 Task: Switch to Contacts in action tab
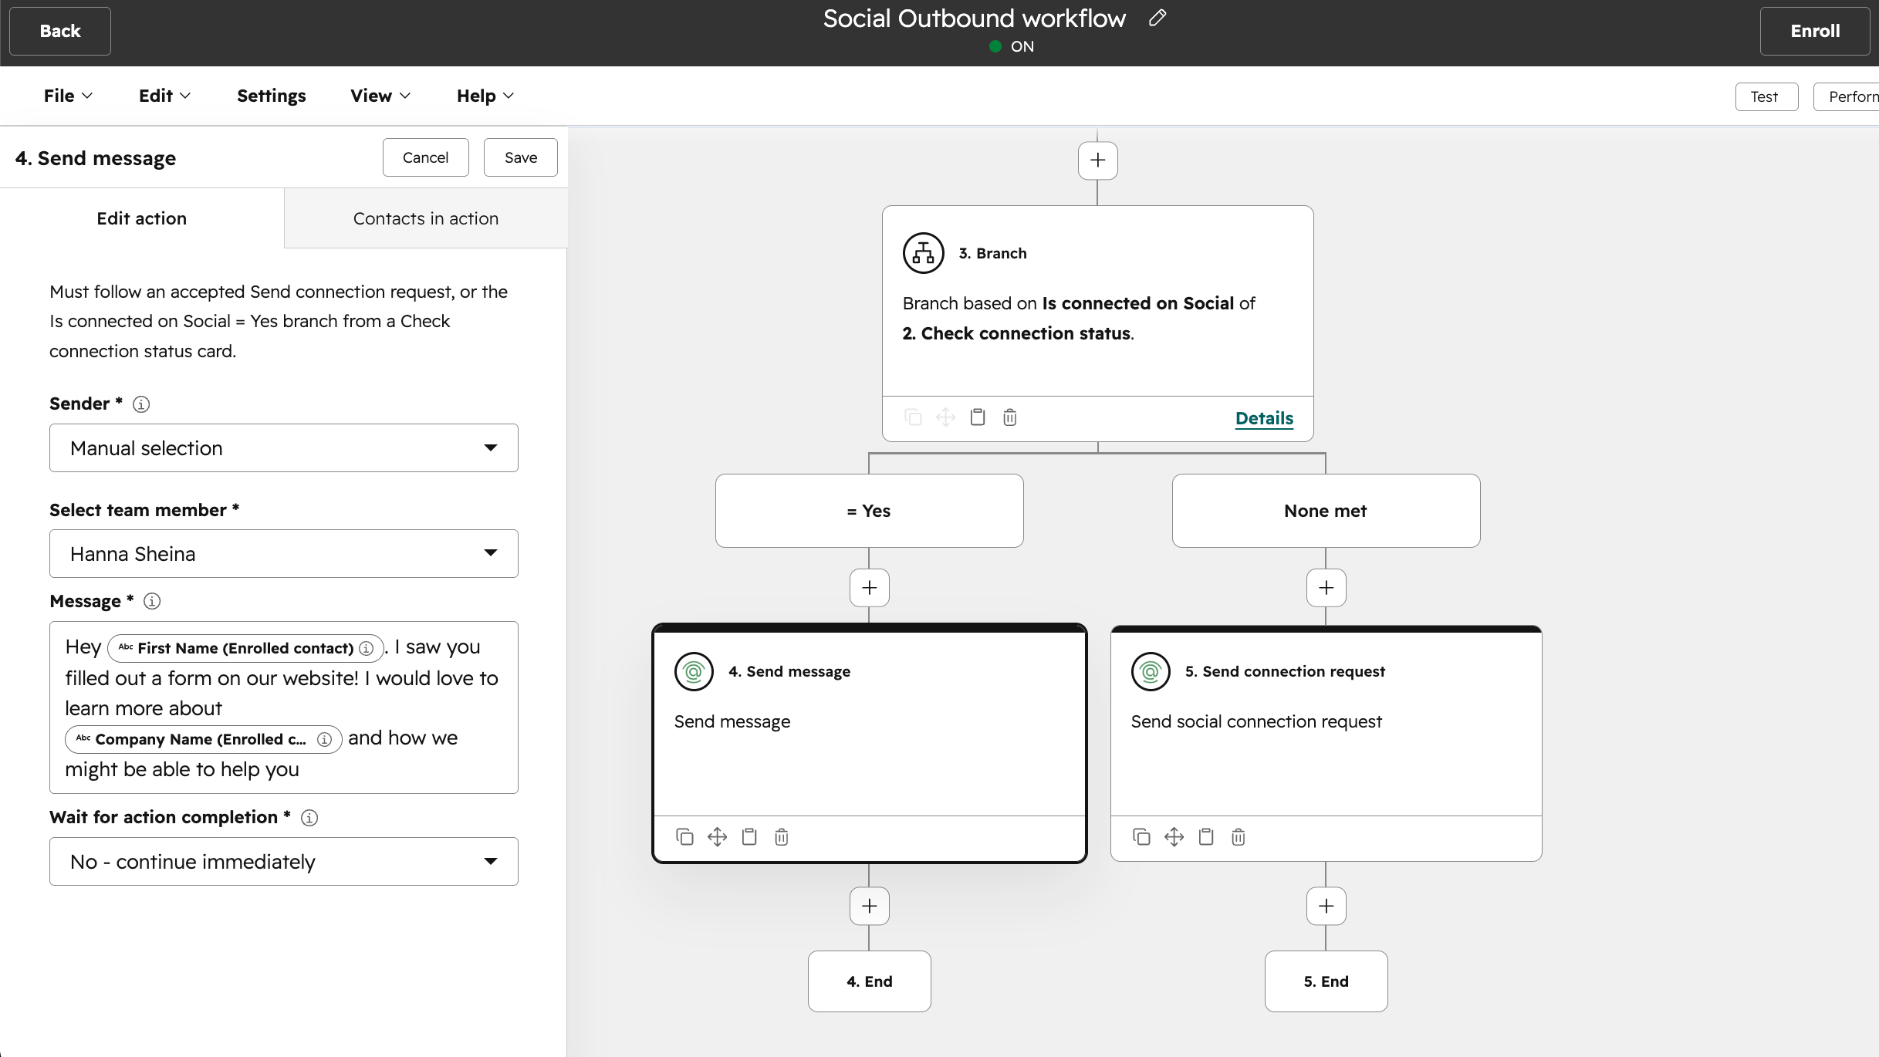[x=426, y=218]
